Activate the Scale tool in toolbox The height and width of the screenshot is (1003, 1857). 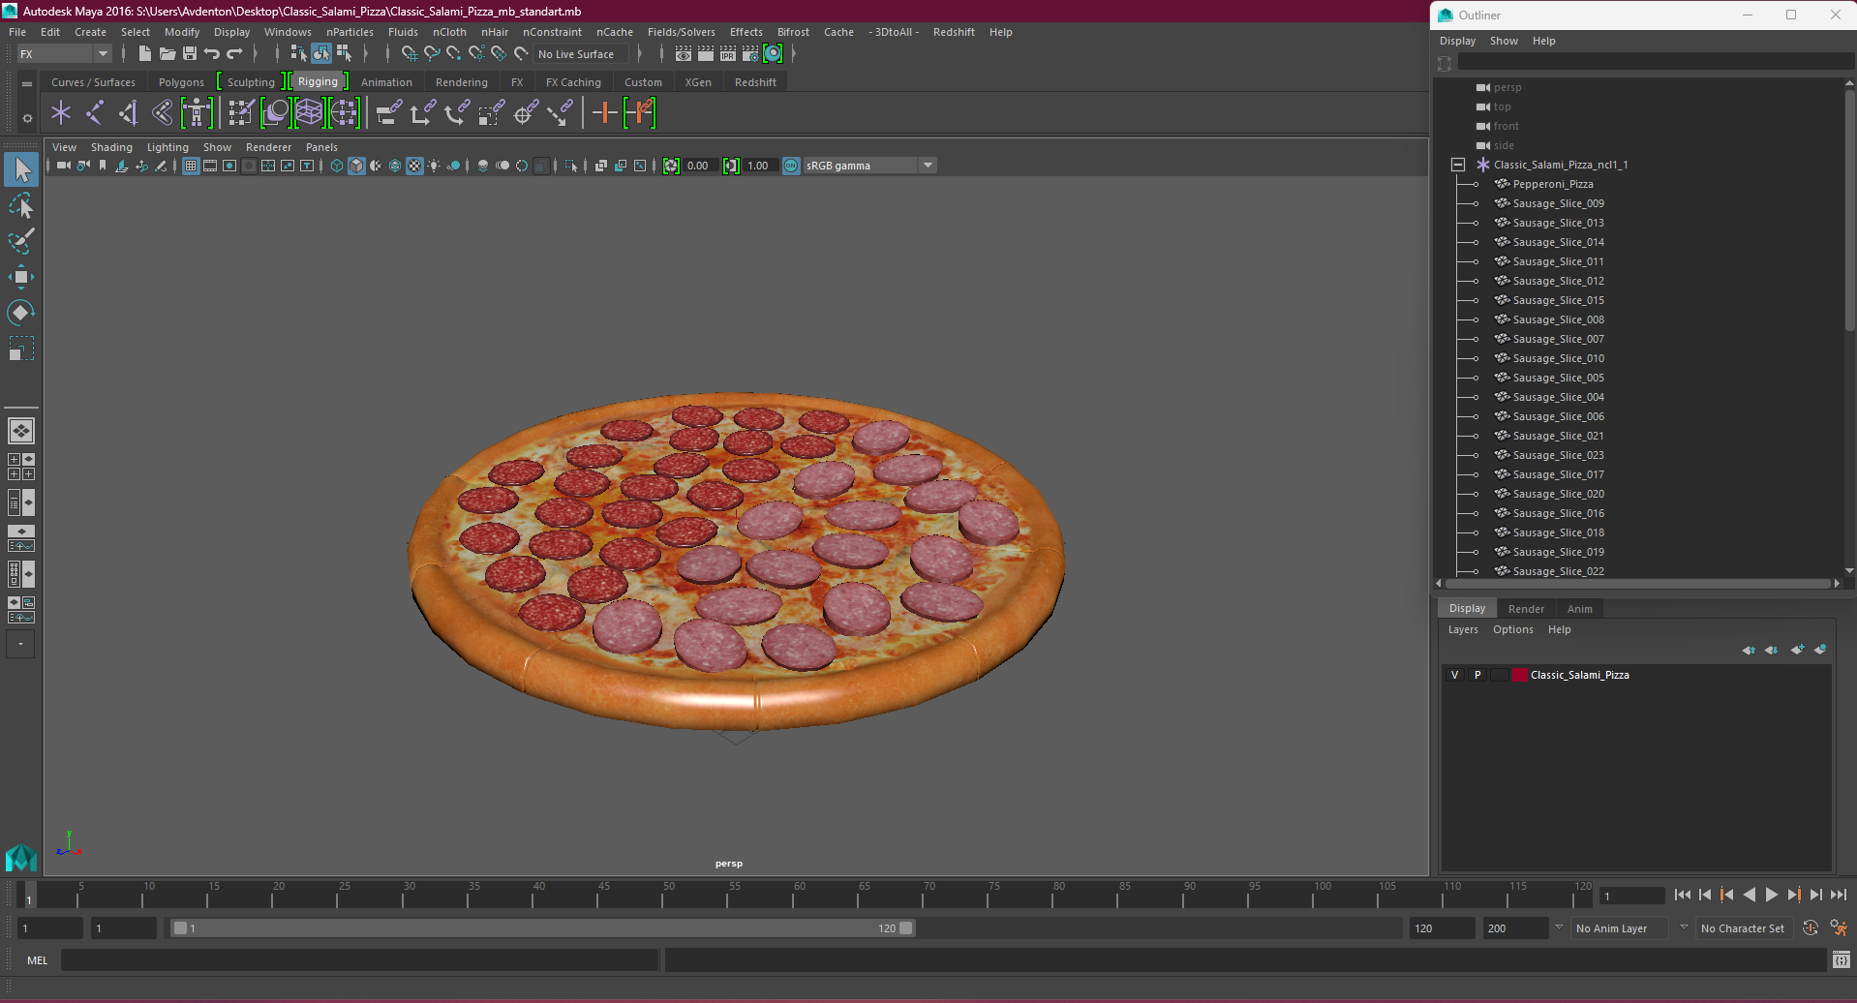pos(21,349)
